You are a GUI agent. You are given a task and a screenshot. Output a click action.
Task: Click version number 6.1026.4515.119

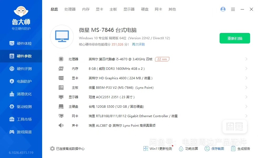(x=21, y=152)
